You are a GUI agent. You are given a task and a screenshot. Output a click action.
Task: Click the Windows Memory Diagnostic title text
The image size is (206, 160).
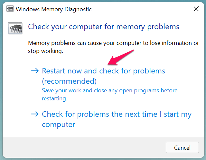53,9
